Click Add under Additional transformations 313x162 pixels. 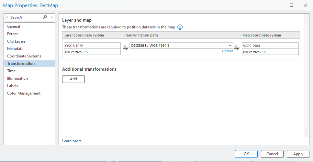pos(73,79)
